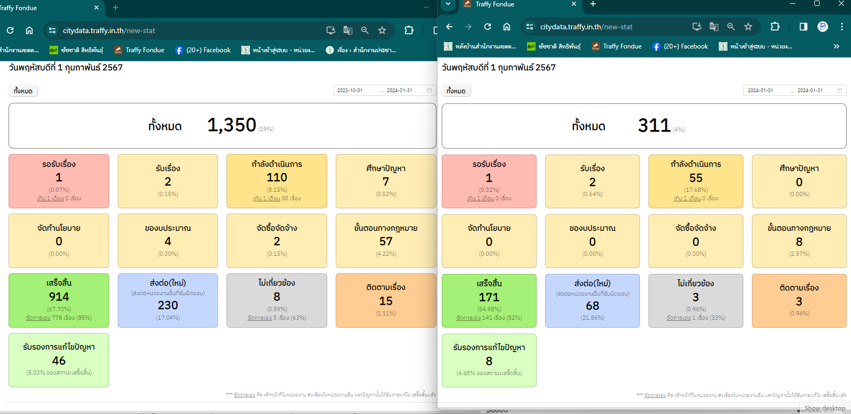This screenshot has height=414, width=851.
Task: Reload the page in the left browser window
Action: [x=10, y=30]
